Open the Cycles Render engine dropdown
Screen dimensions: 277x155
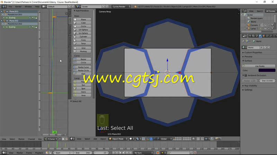coord(121,7)
